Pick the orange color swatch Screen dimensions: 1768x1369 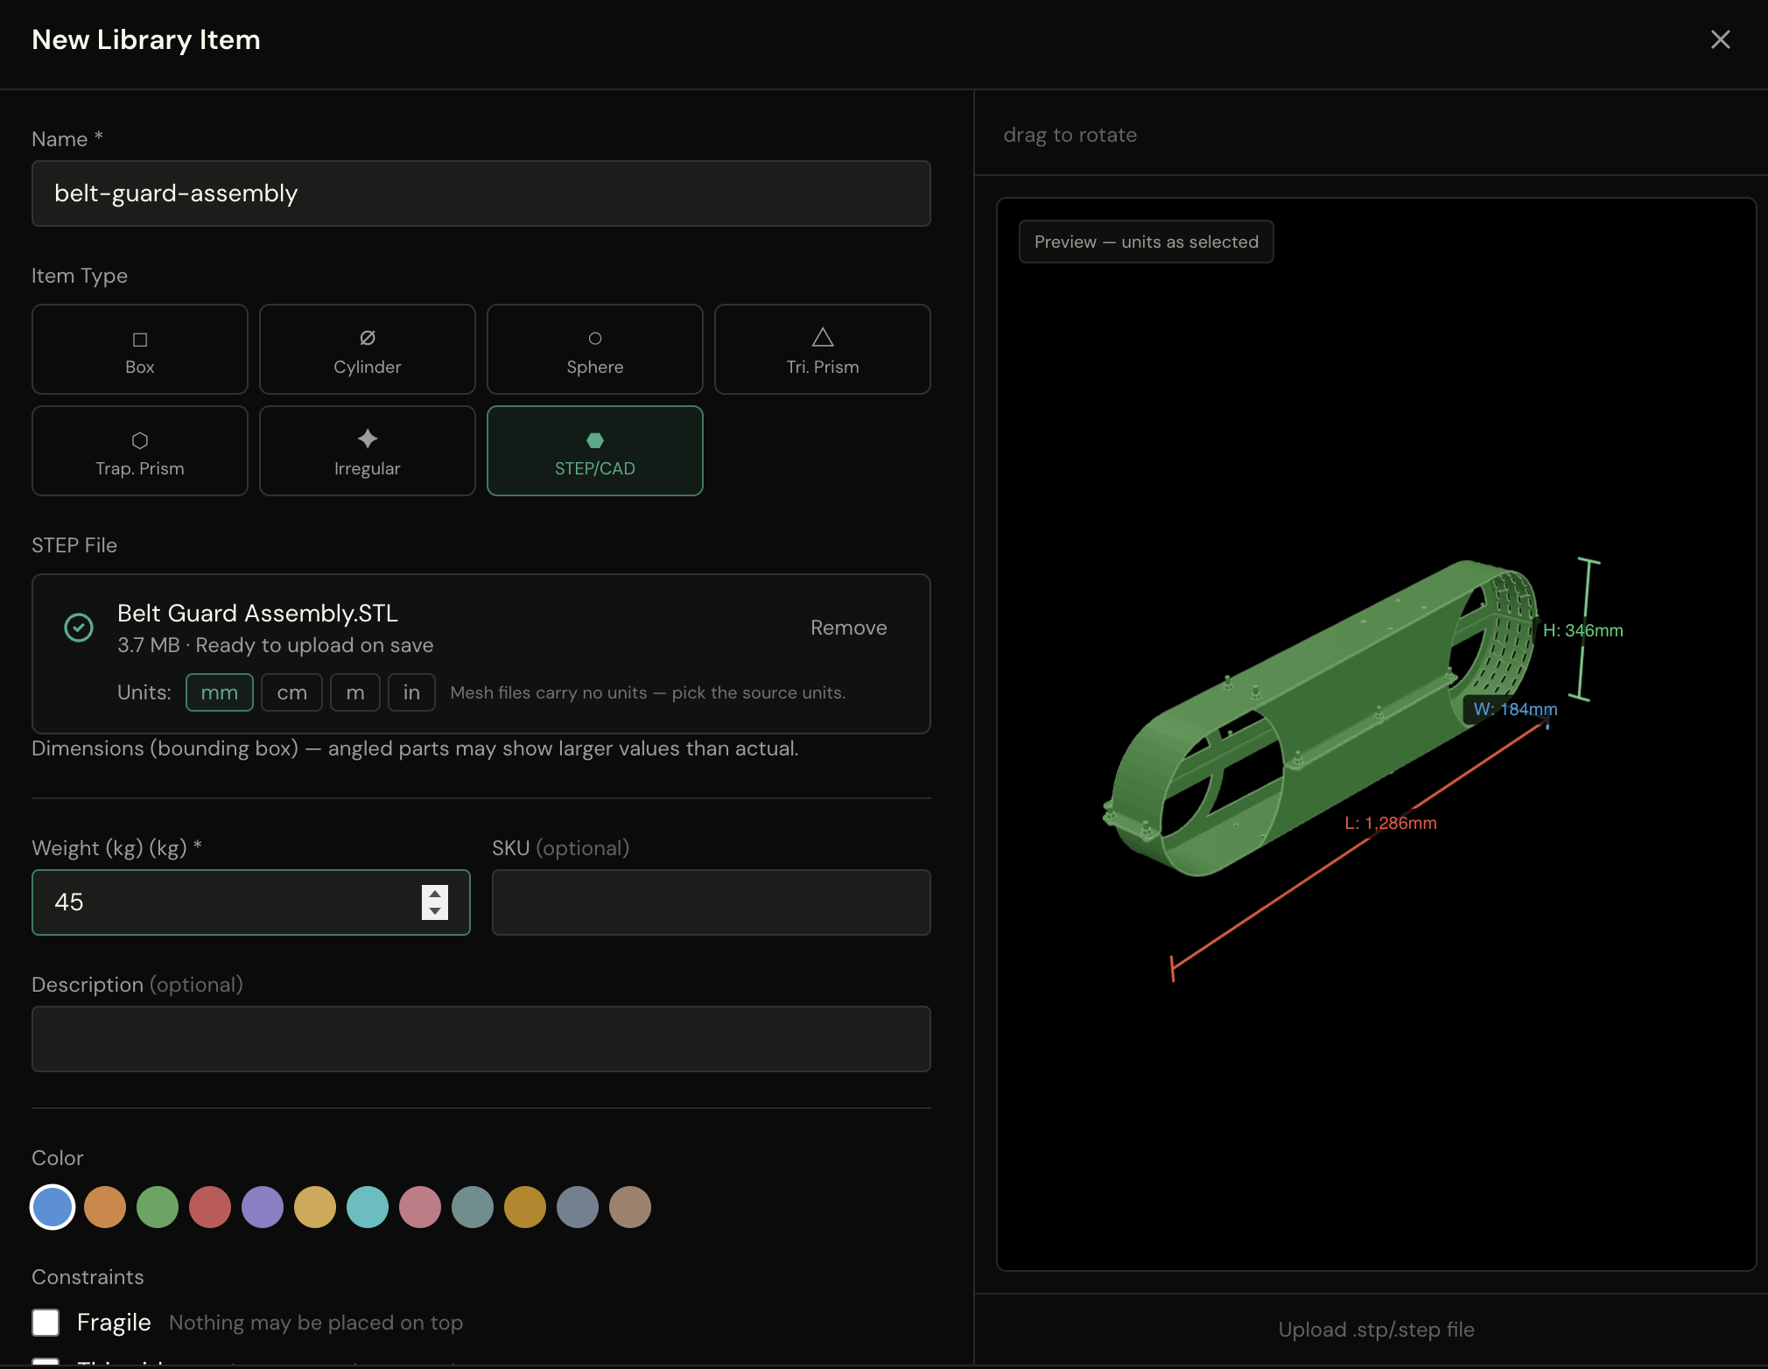tap(105, 1207)
